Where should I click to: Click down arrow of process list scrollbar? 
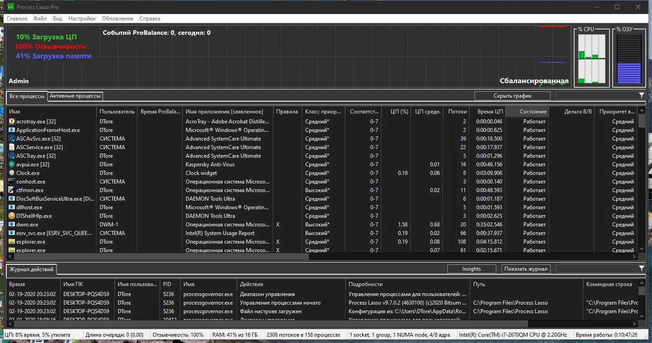(x=642, y=249)
